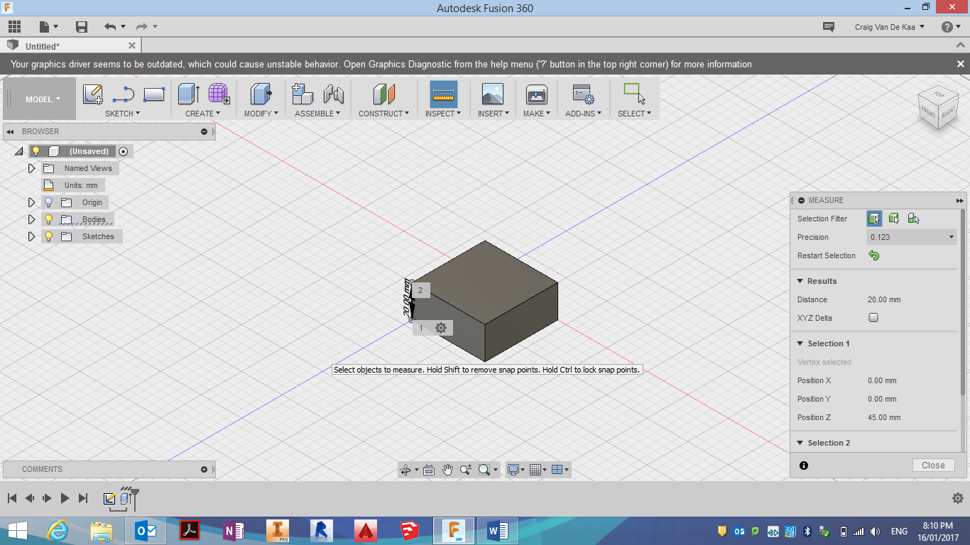The width and height of the screenshot is (970, 545).
Task: Choose the spline sketch tool icon
Action: point(124,94)
